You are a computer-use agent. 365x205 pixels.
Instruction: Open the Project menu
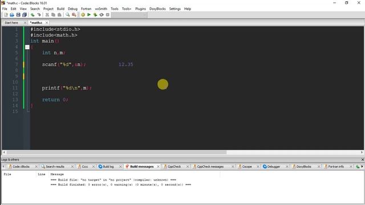48,9
